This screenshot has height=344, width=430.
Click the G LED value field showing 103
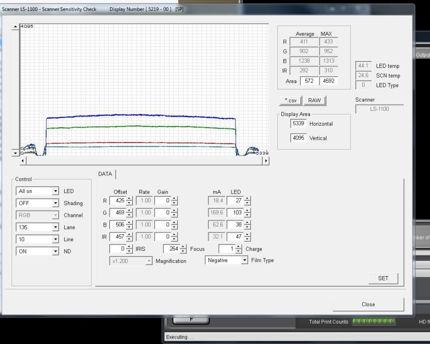(236, 213)
